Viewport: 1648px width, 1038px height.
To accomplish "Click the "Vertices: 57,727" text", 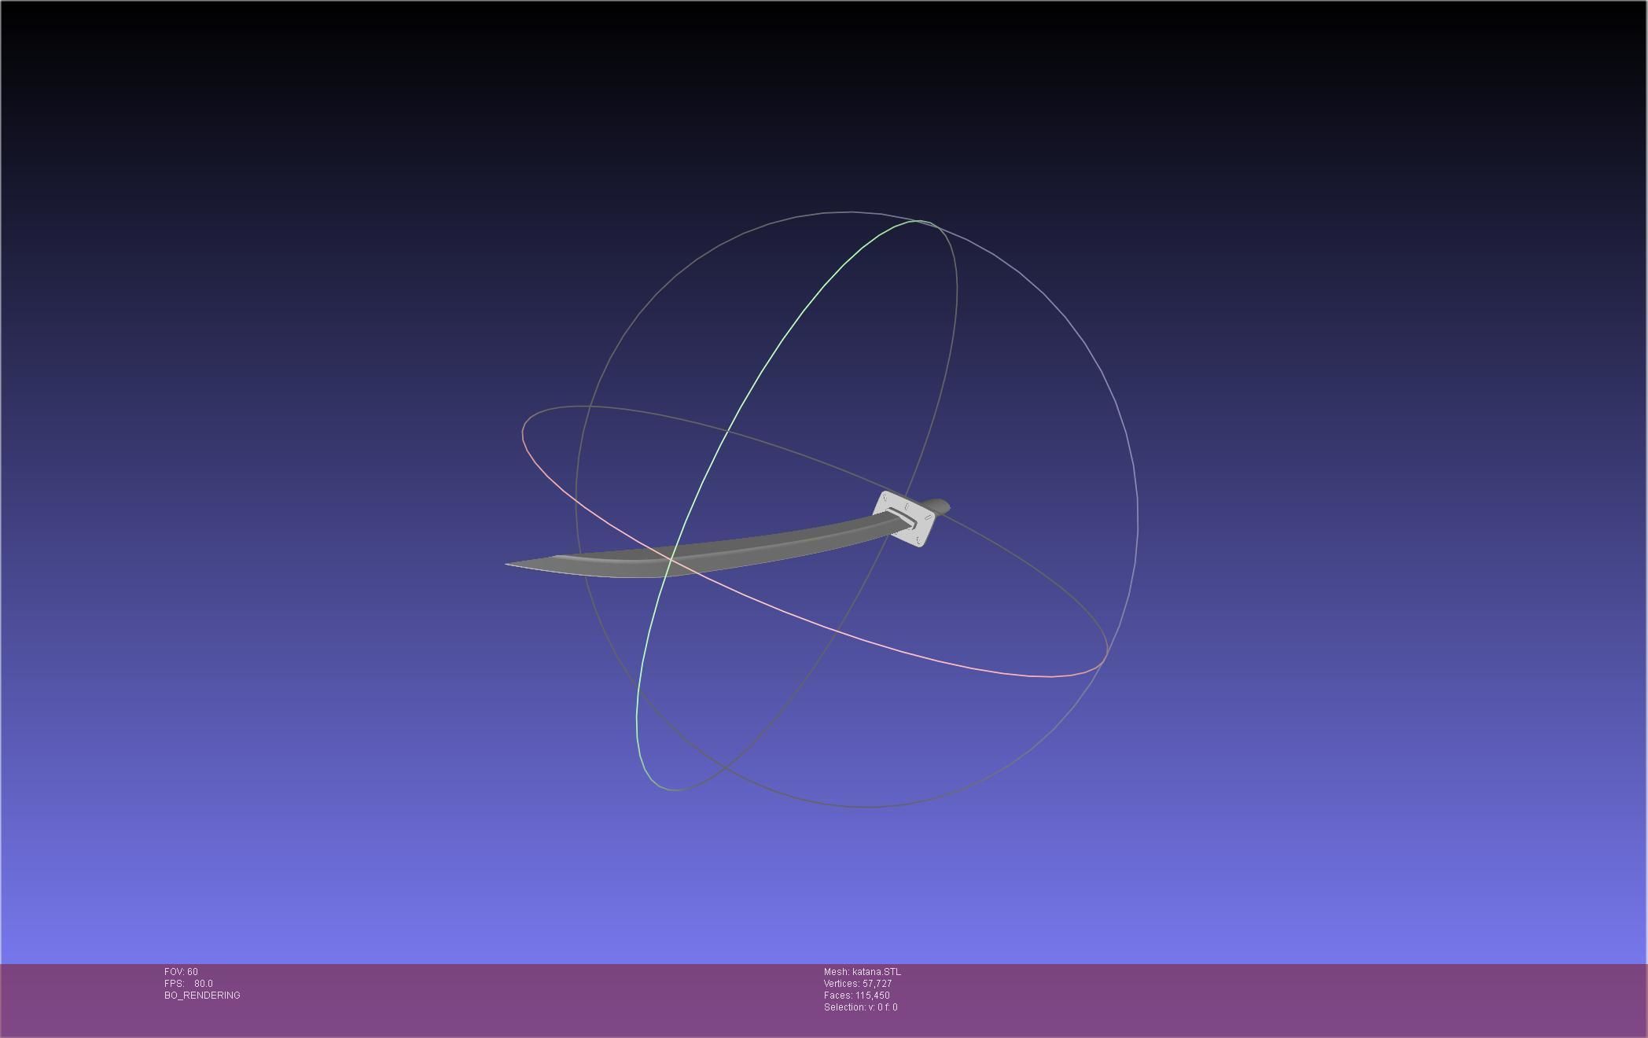I will coord(857,984).
